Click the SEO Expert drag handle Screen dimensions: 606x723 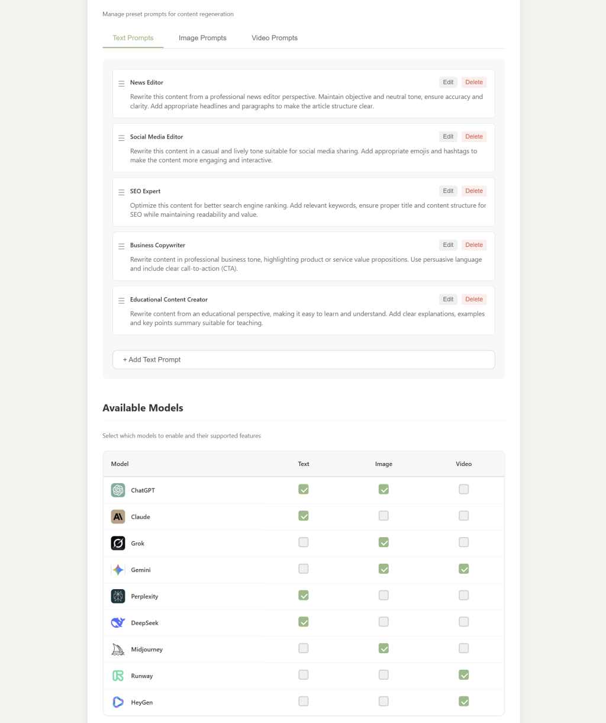(x=121, y=192)
